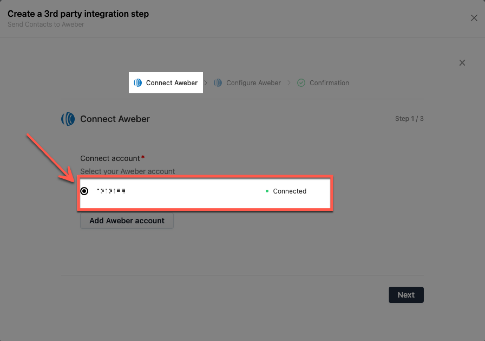
Task: Close the integration step dialog header
Action: (474, 18)
